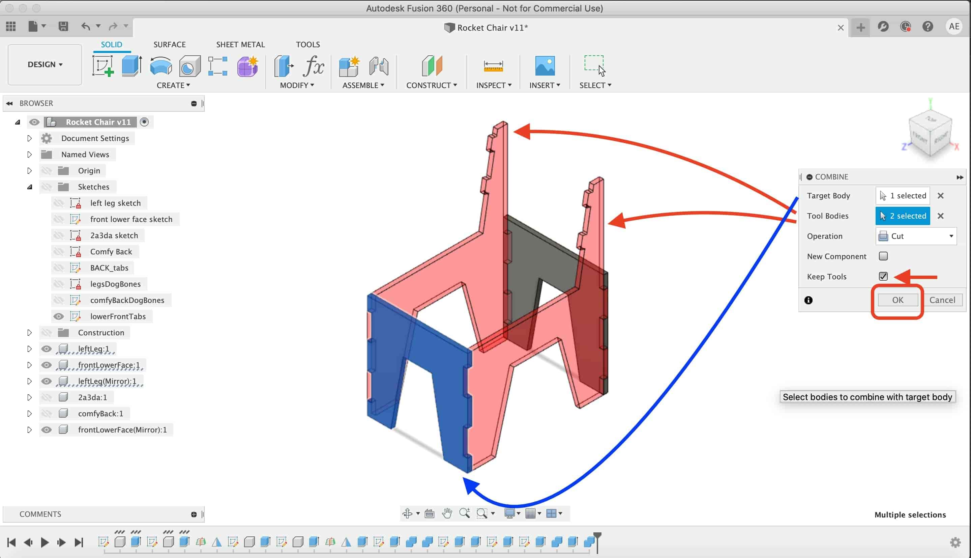
Task: Hide the leftLeg:1 component
Action: pos(46,349)
